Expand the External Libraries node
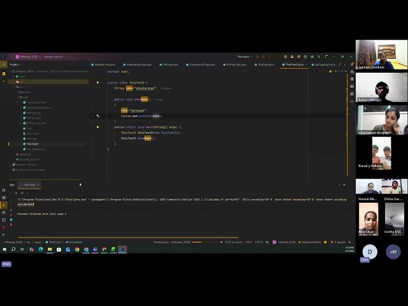This screenshot has height=306, width=408. click(10, 164)
